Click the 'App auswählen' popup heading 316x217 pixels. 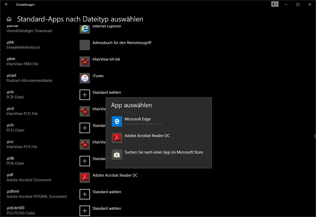point(131,105)
